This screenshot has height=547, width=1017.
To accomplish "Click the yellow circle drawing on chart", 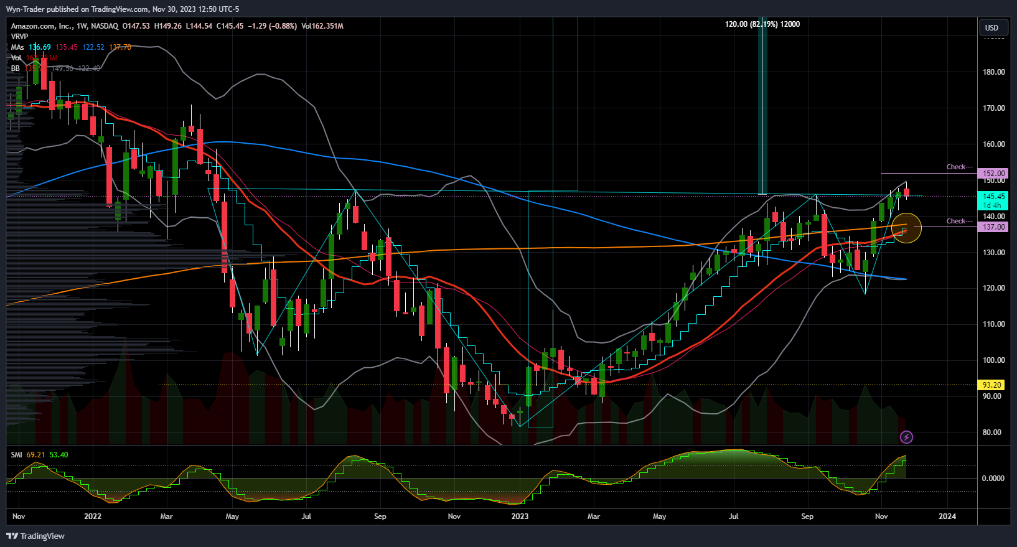I will point(906,227).
